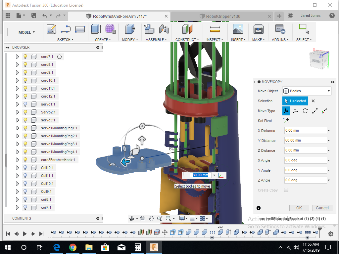339x254 pixels.
Task: Open the SKETCH menu
Action: click(65, 40)
